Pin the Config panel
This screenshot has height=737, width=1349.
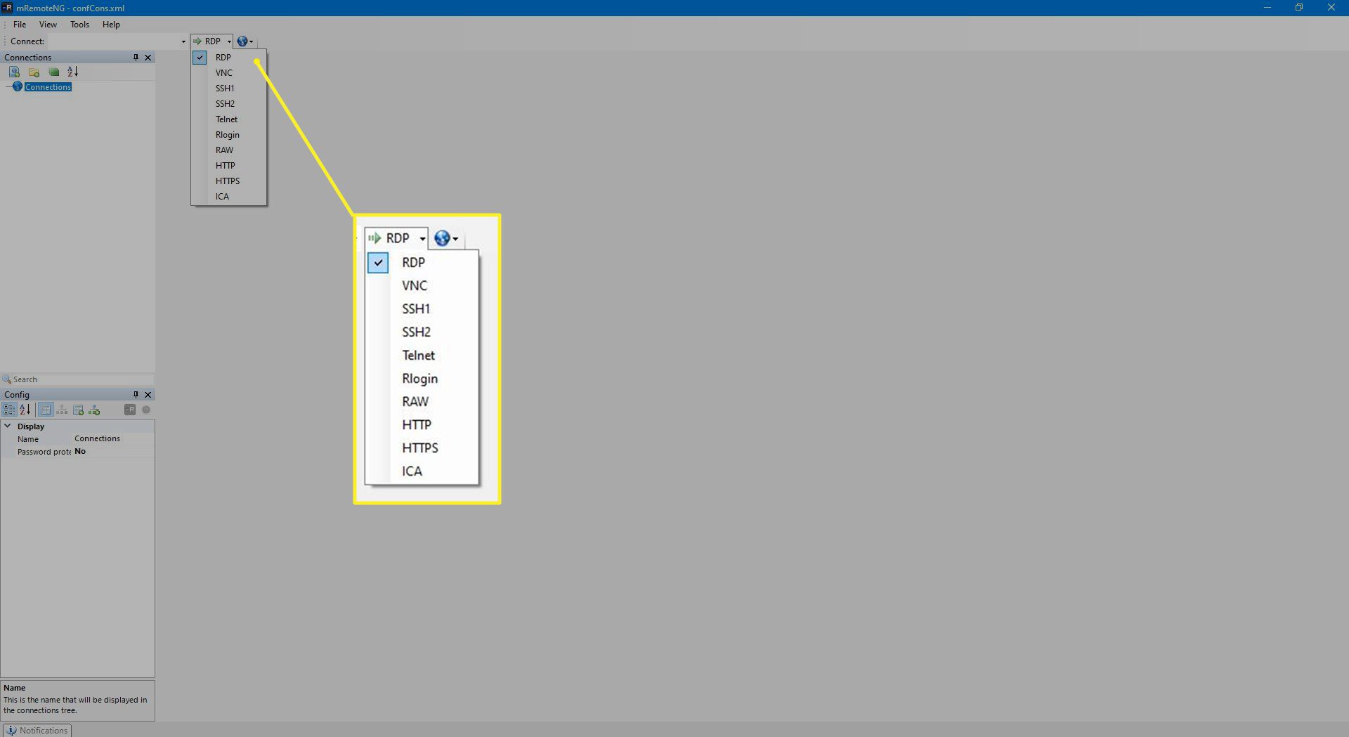pyautogui.click(x=136, y=395)
